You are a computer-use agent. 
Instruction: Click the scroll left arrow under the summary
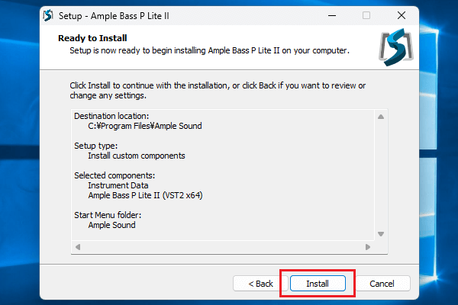(77, 247)
